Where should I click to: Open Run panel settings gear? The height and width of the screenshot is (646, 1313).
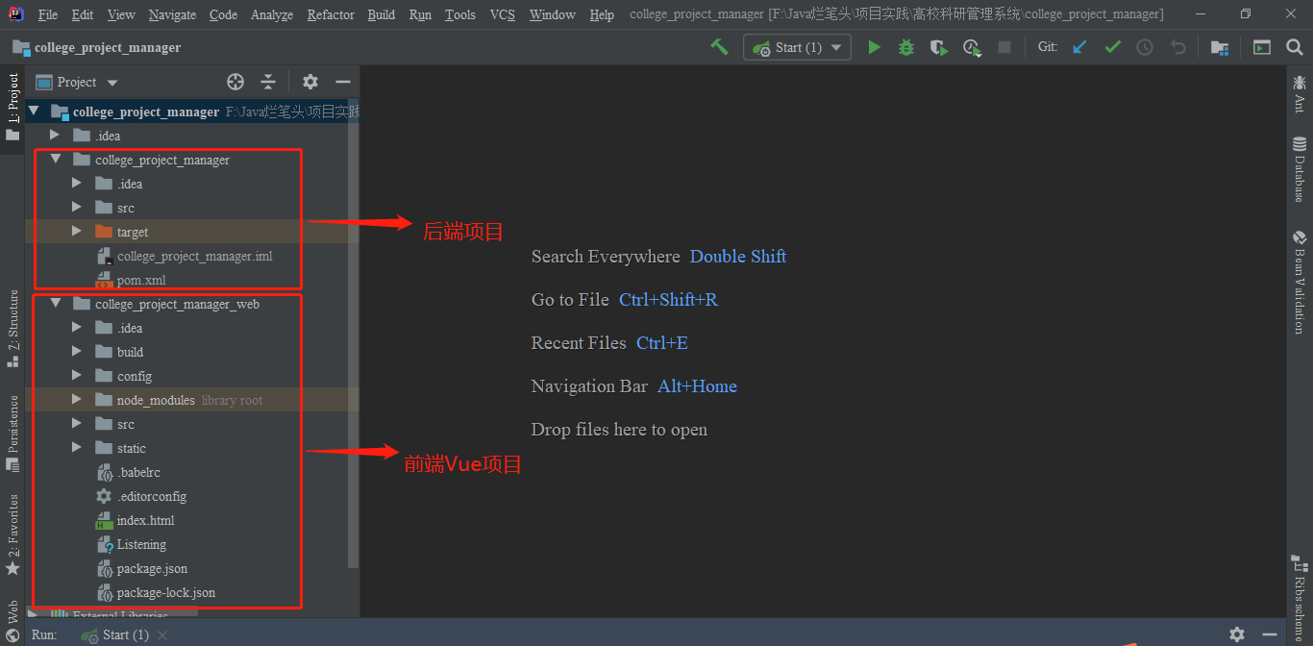[1237, 634]
